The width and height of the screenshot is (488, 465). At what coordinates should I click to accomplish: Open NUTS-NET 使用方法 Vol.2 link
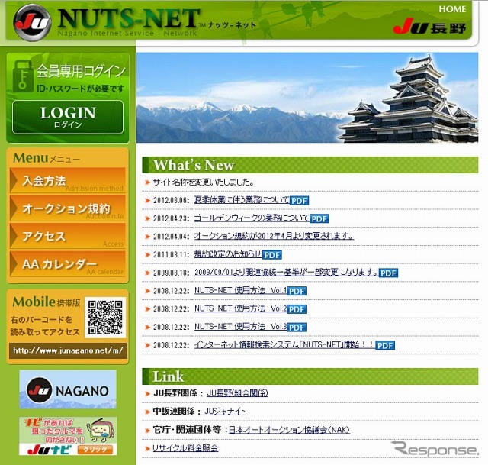pyautogui.click(x=240, y=308)
